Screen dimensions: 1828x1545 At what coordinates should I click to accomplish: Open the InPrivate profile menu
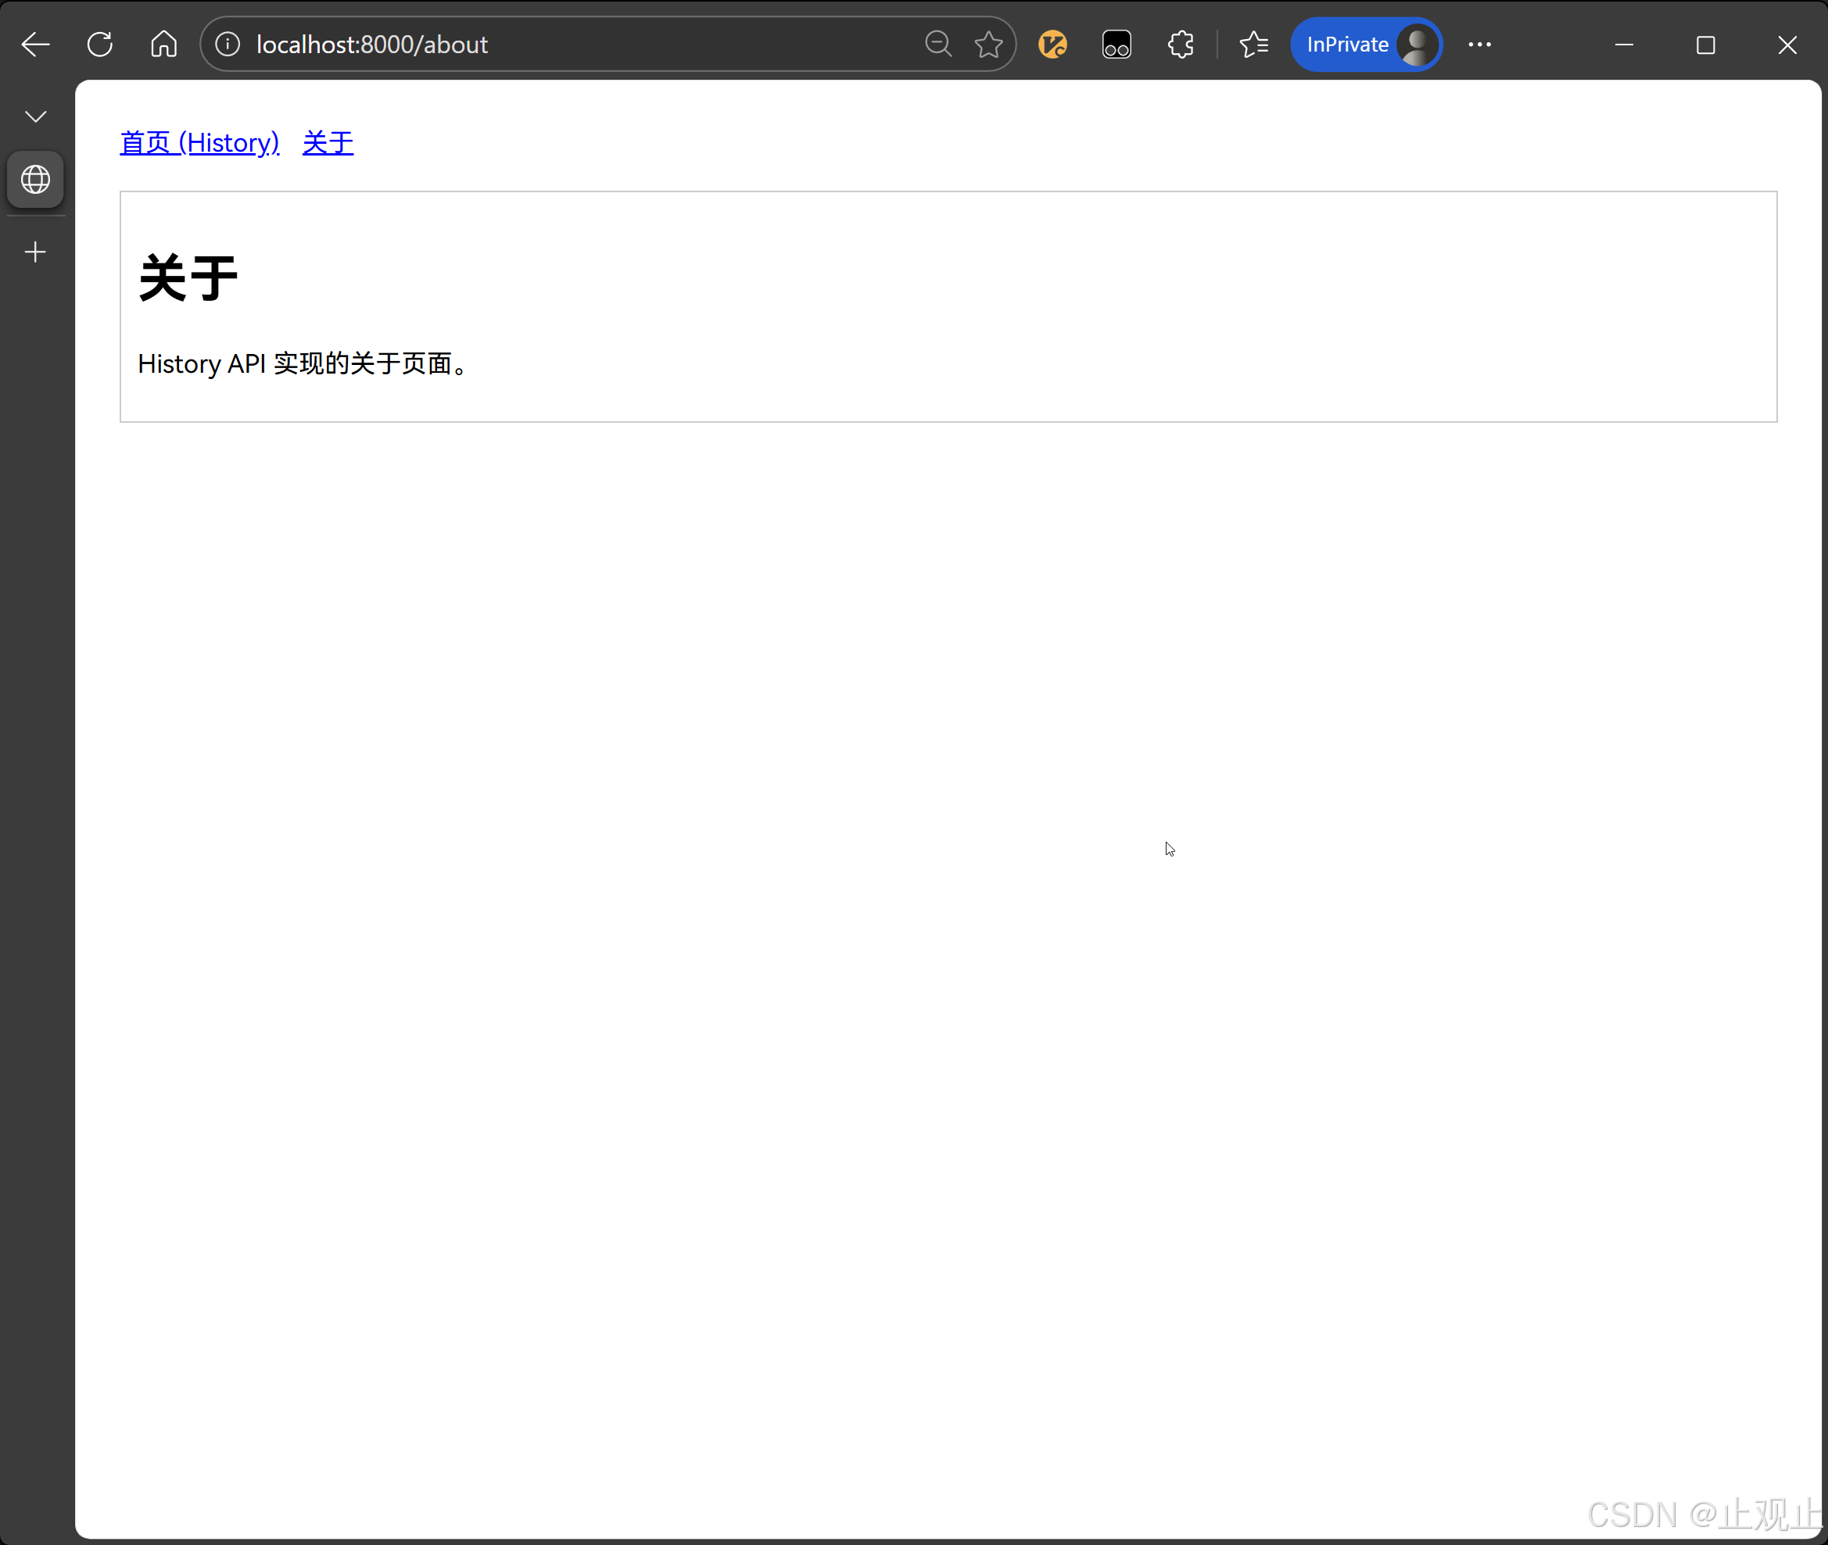[1365, 44]
